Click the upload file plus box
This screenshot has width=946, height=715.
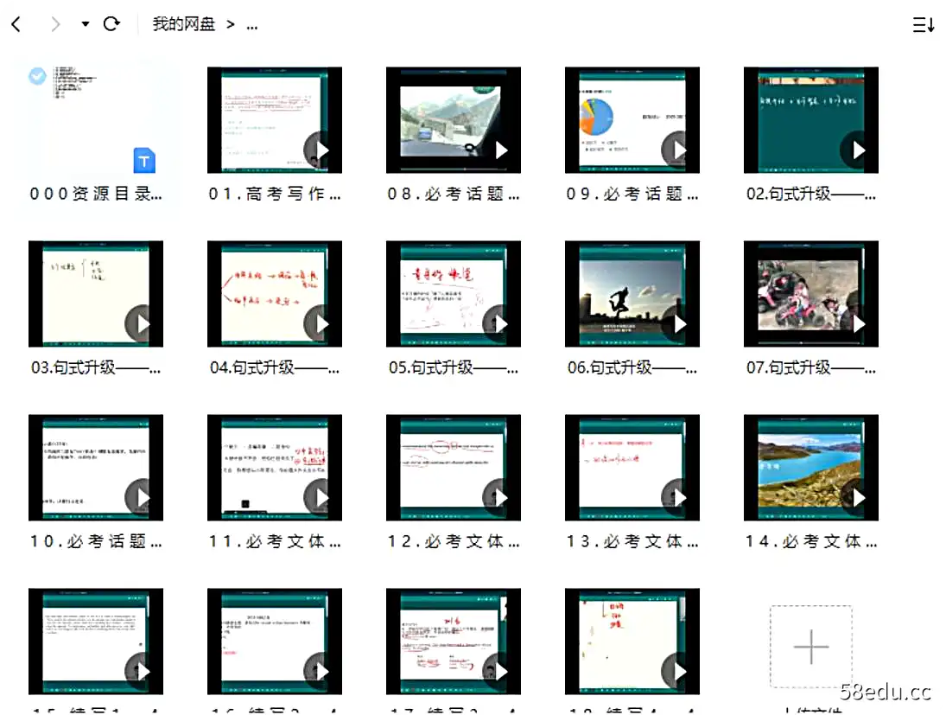click(811, 646)
